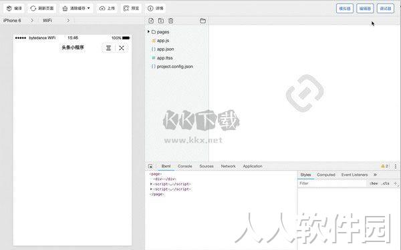401x250 pixels.
Task: Click the delete trash icon in file panel
Action: [x=171, y=21]
